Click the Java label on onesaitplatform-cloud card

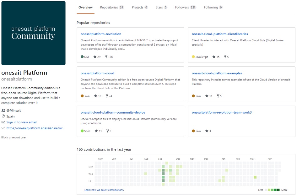click(87, 96)
